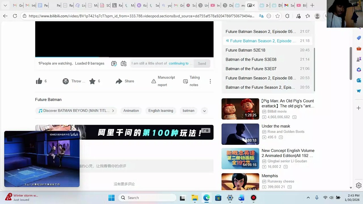Open the sidebar toolbox icon
The image size is (363, 204).
point(359,48)
